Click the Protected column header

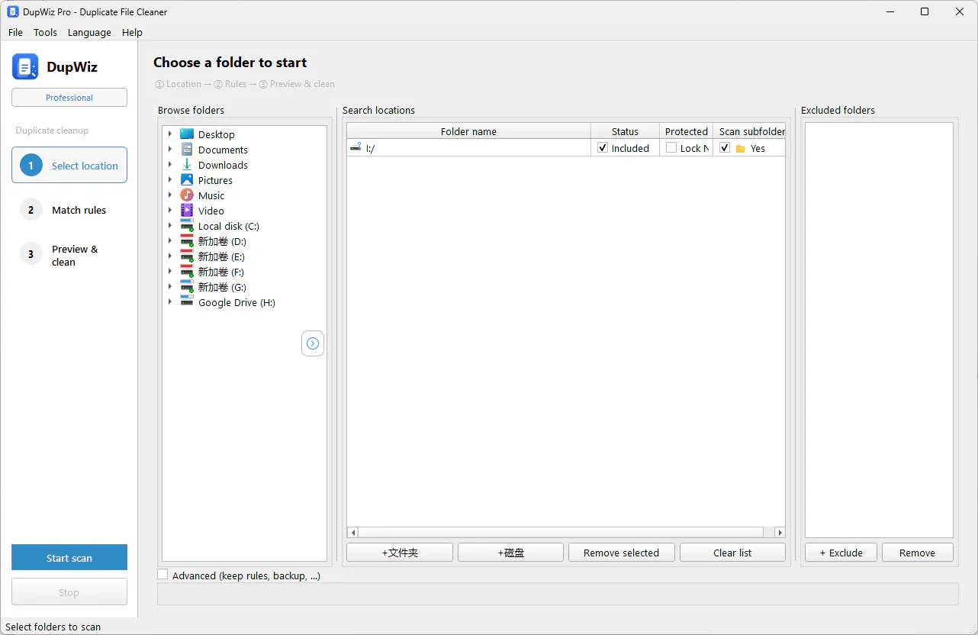(x=686, y=131)
